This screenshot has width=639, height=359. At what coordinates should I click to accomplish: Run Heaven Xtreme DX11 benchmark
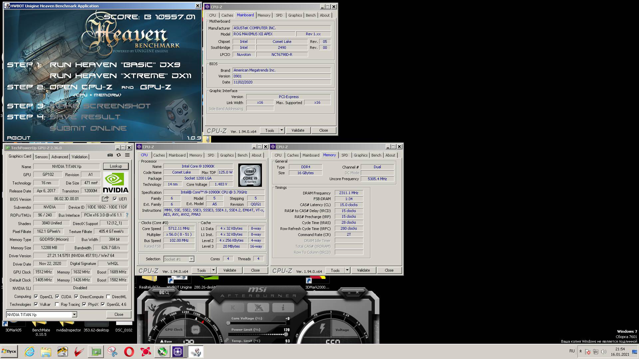(120, 76)
